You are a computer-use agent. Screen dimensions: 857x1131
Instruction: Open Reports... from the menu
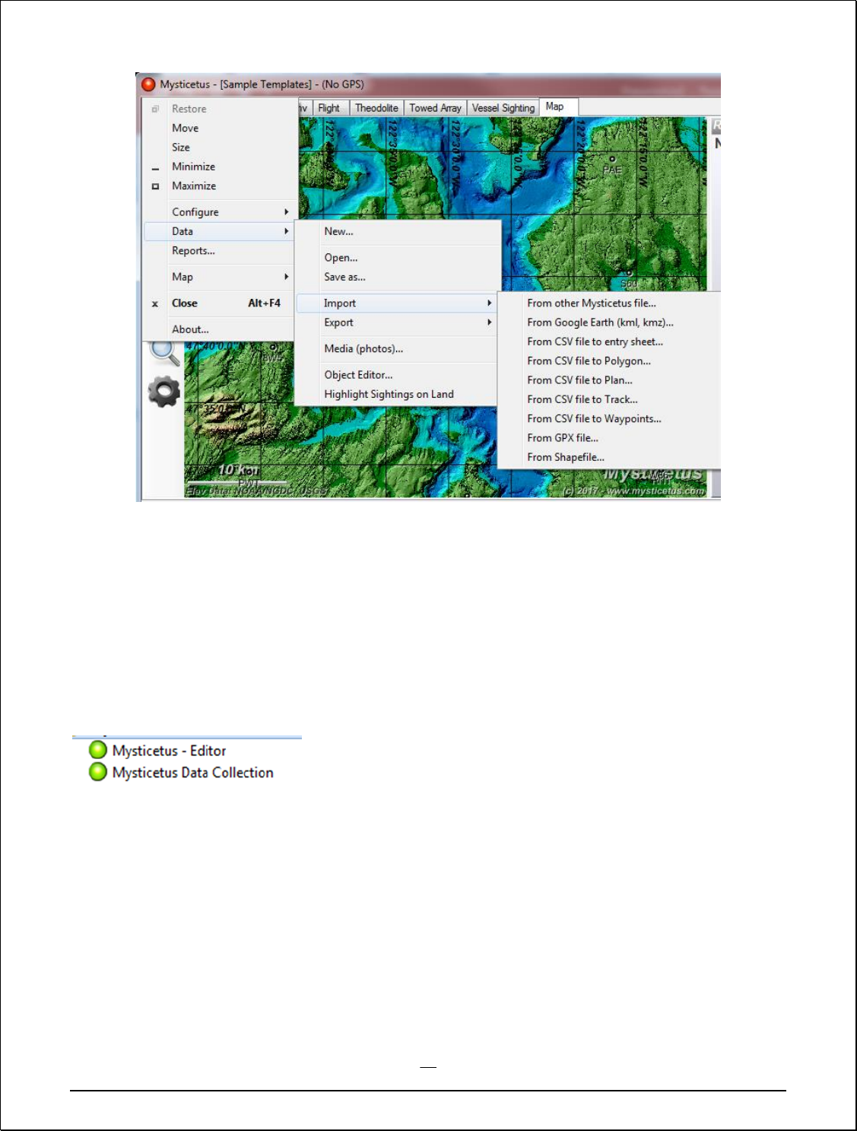tap(220, 250)
